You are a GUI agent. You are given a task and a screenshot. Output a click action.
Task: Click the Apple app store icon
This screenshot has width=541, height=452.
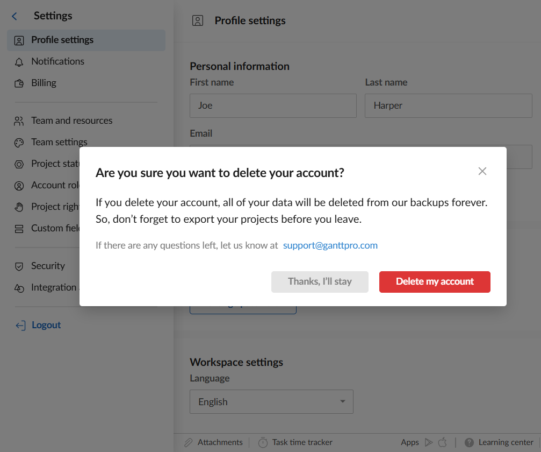click(x=443, y=442)
